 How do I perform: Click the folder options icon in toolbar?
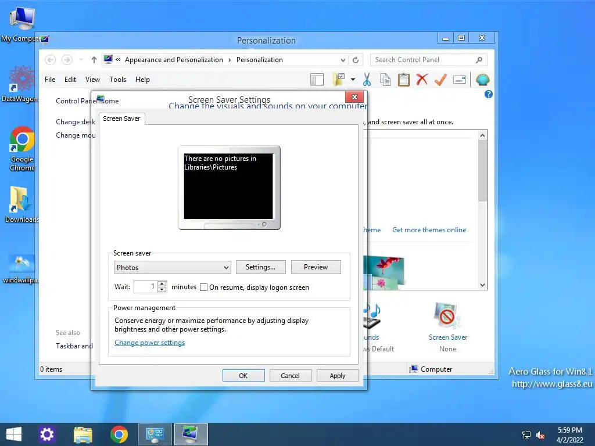point(339,80)
